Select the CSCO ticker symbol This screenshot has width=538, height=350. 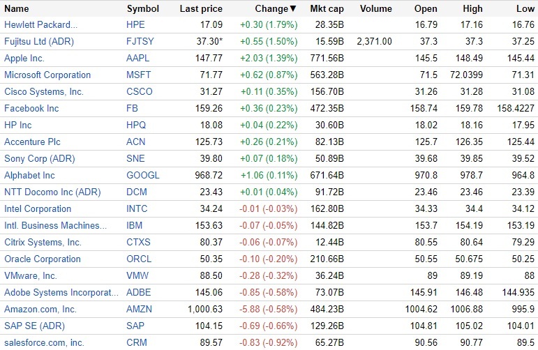(140, 92)
